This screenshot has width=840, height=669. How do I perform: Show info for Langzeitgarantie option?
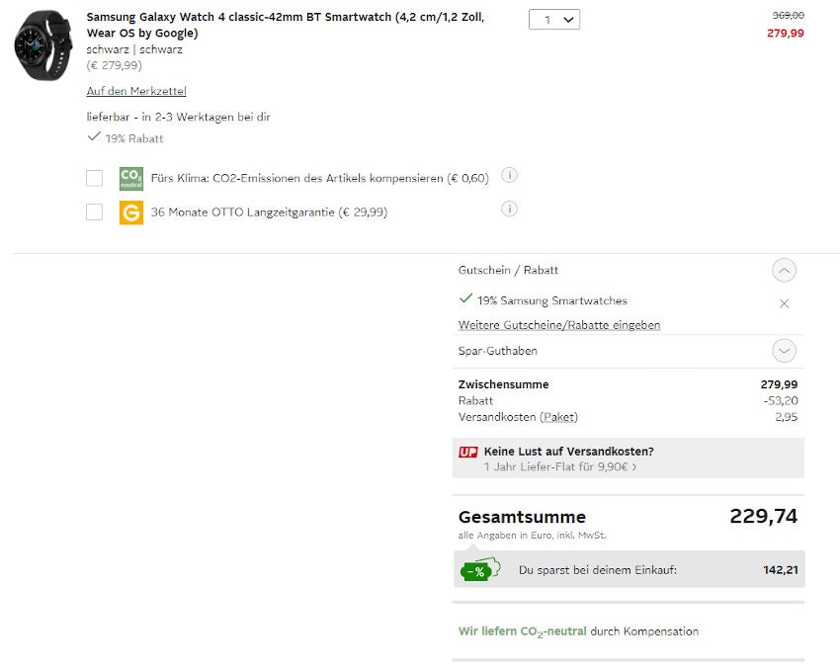coord(510,209)
